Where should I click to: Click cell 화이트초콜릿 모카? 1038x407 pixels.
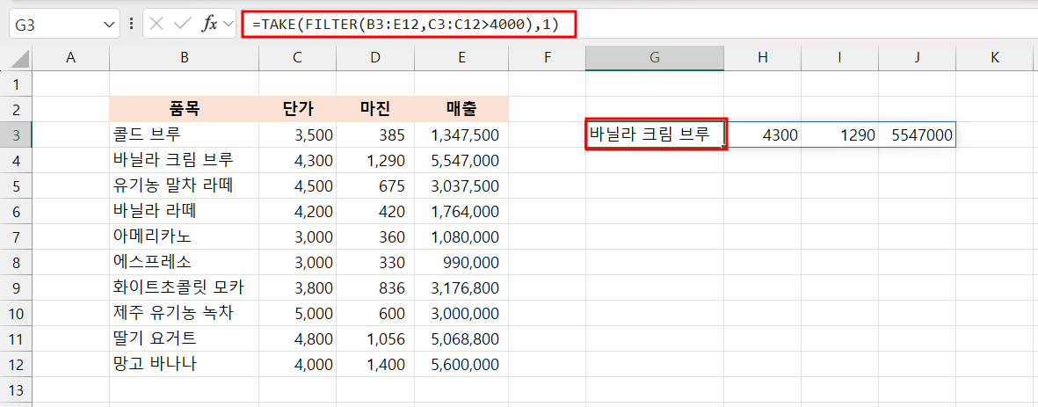click(184, 287)
